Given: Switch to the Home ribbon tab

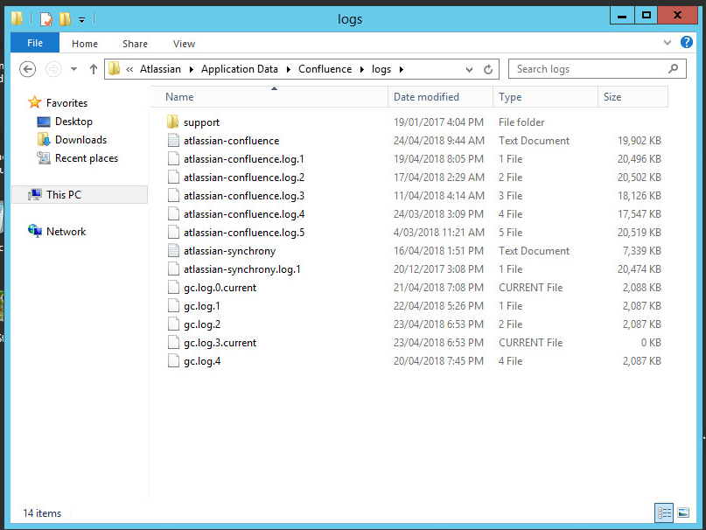Looking at the screenshot, I should (85, 44).
